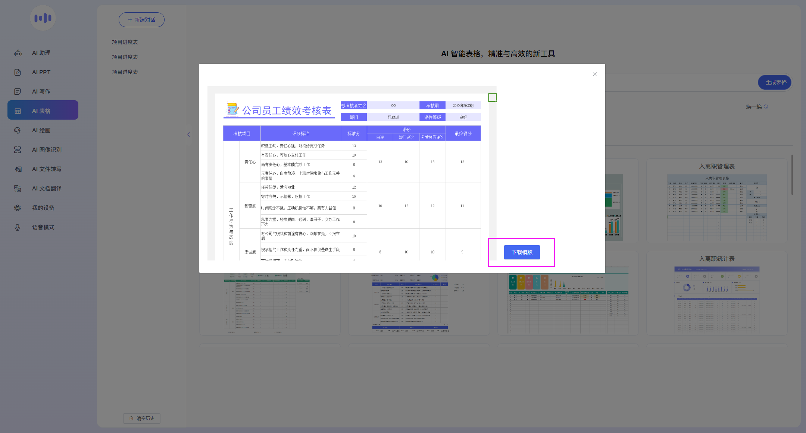Click the 语音模式 microphone icon
The width and height of the screenshot is (806, 433).
point(18,227)
